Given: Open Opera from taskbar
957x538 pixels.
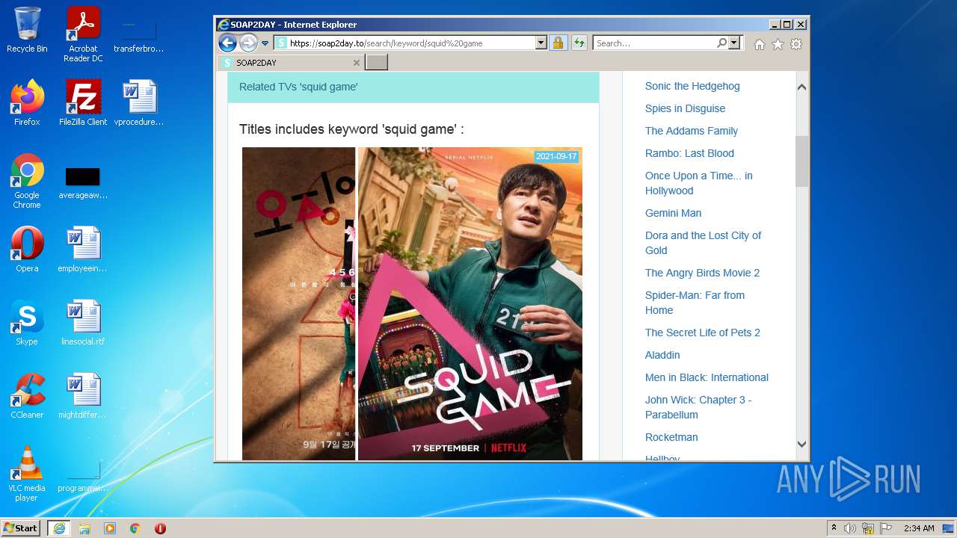Looking at the screenshot, I should click(x=160, y=528).
